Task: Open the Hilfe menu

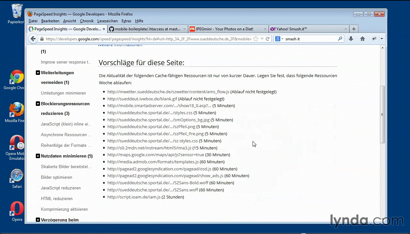Action: tap(139, 21)
